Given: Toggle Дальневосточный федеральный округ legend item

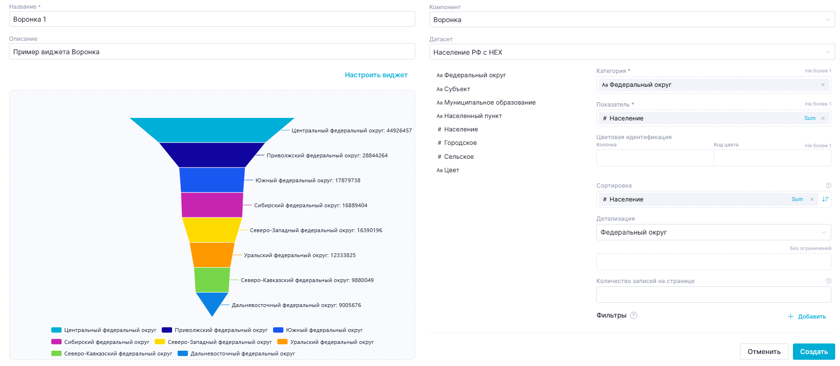Looking at the screenshot, I should [x=236, y=354].
